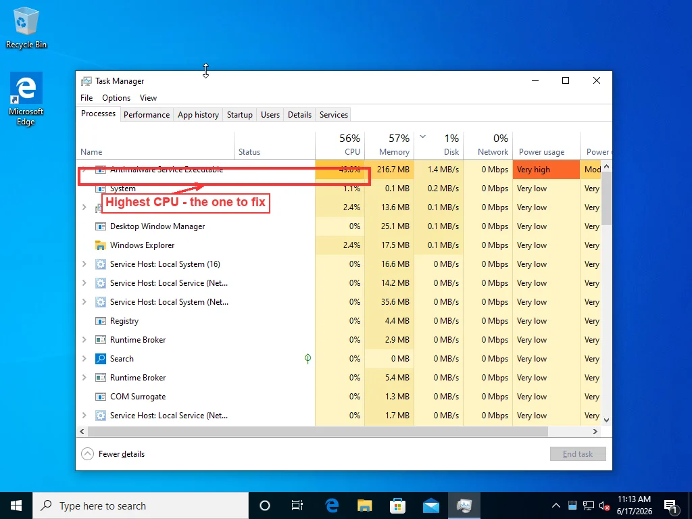Sort by the Name column header
This screenshot has height=519, width=692.
(x=155, y=145)
